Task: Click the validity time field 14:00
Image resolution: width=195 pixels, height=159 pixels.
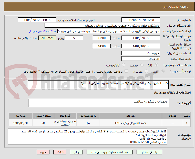Action: click(102, 46)
